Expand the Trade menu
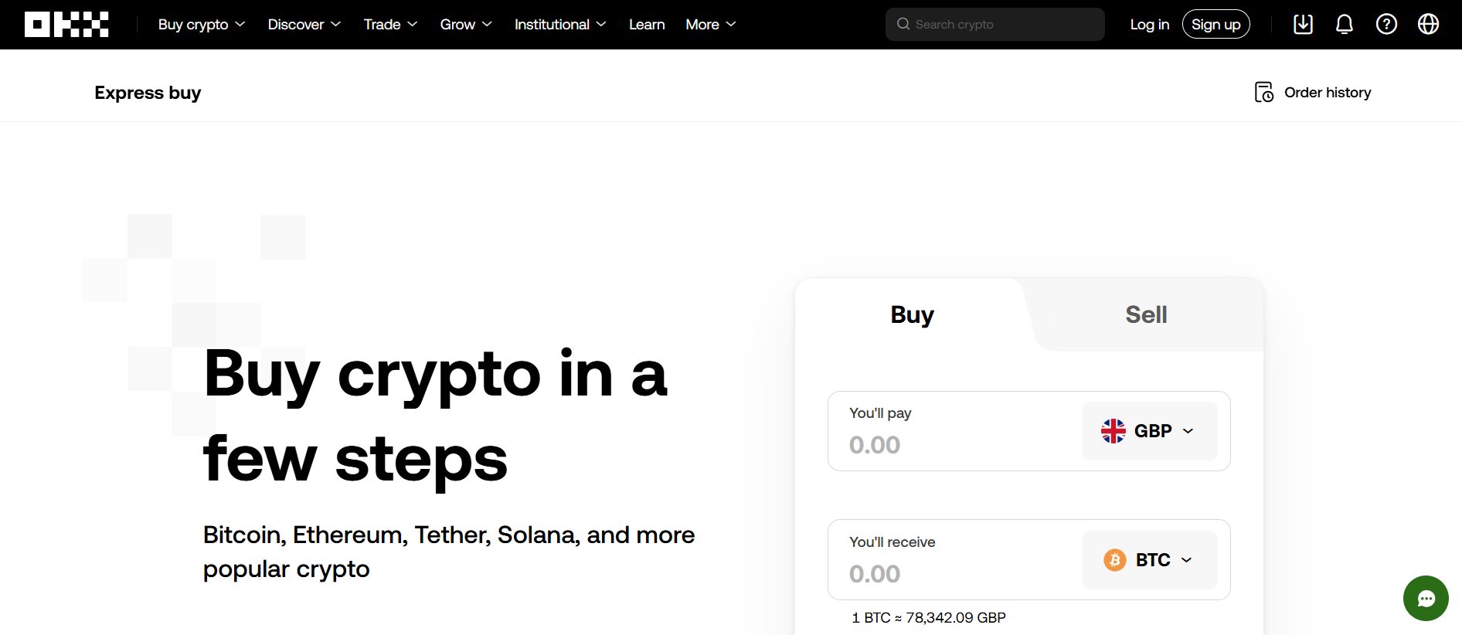 click(390, 25)
